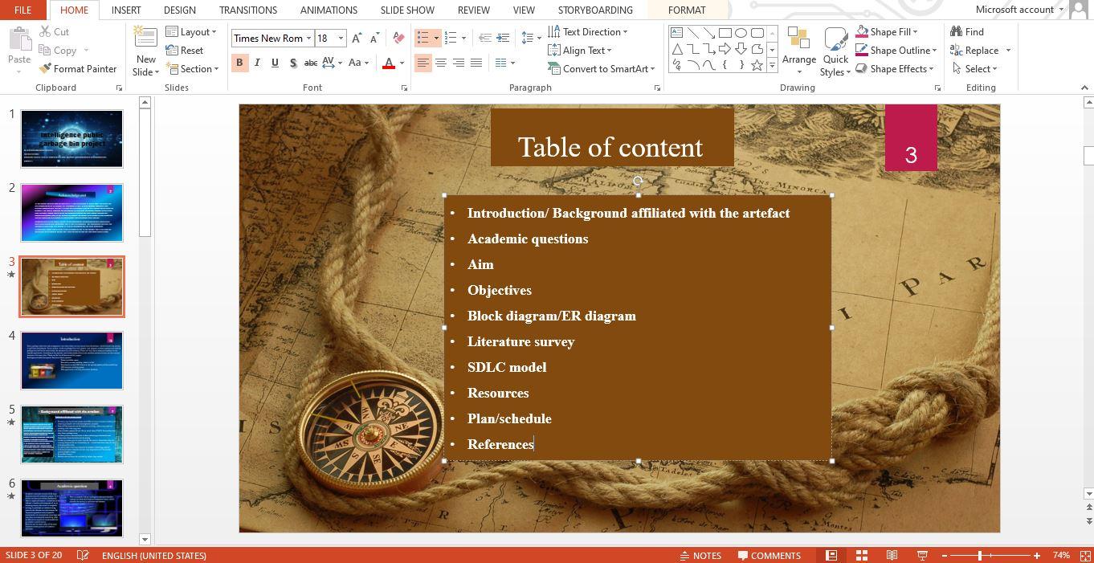Open the font size dropdown
1094x563 pixels.
[x=341, y=38]
